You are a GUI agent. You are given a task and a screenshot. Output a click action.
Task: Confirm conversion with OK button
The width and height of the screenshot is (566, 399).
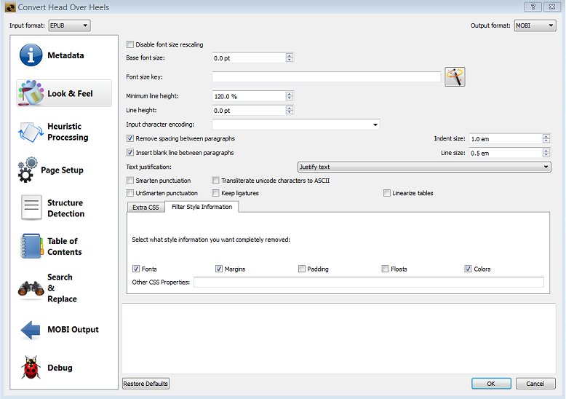tap(491, 384)
